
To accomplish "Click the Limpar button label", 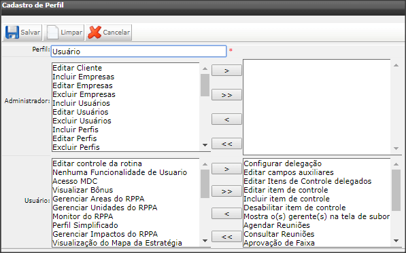I will (x=71, y=33).
